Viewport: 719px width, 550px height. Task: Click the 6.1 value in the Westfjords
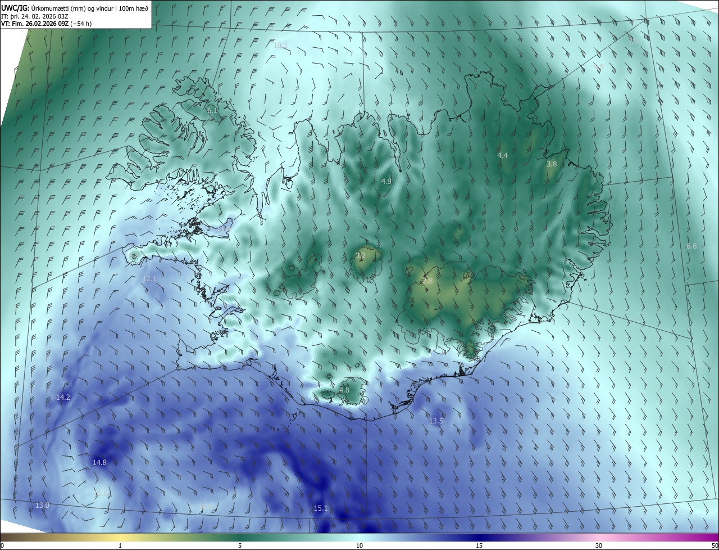tap(212, 111)
